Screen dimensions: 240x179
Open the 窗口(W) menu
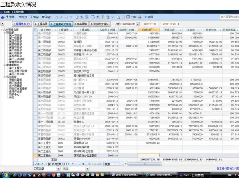point(46,17)
